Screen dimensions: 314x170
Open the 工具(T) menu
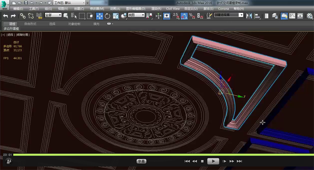34,8
